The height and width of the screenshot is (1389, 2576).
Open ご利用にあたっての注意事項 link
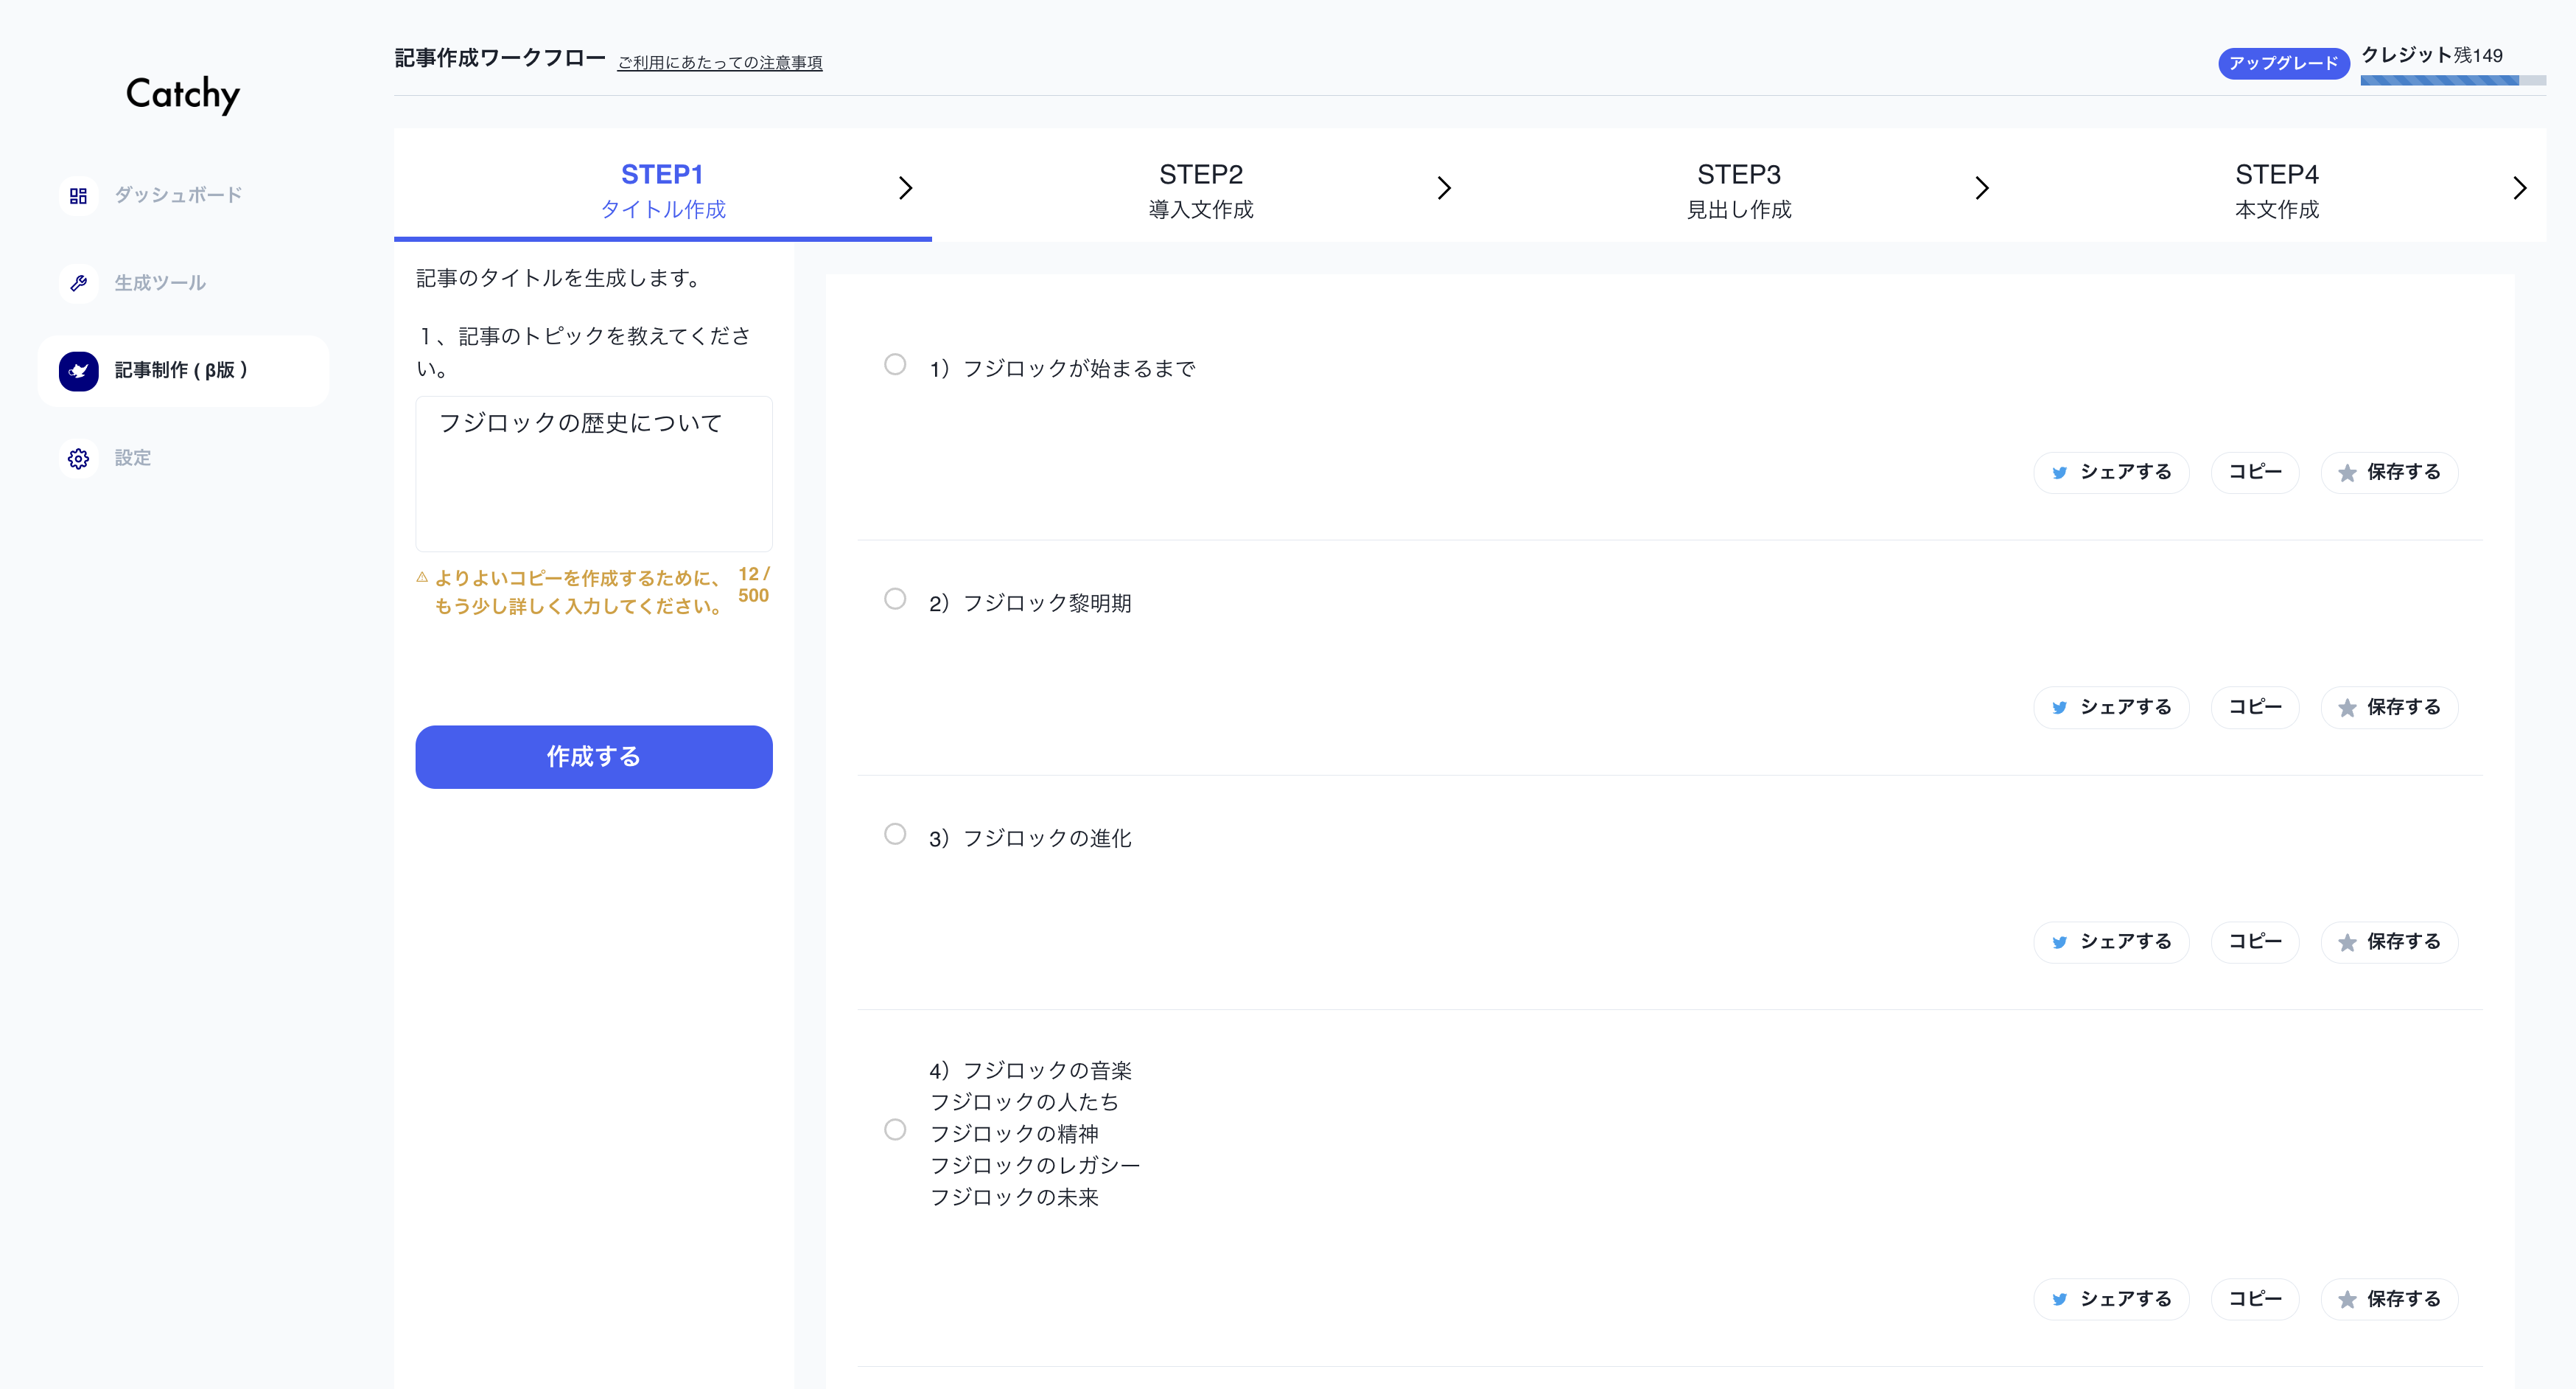tap(719, 63)
